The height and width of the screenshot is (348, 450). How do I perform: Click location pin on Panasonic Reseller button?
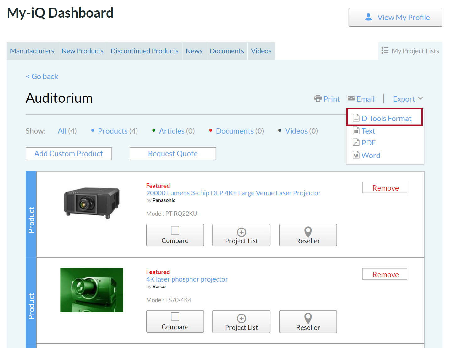click(x=308, y=232)
